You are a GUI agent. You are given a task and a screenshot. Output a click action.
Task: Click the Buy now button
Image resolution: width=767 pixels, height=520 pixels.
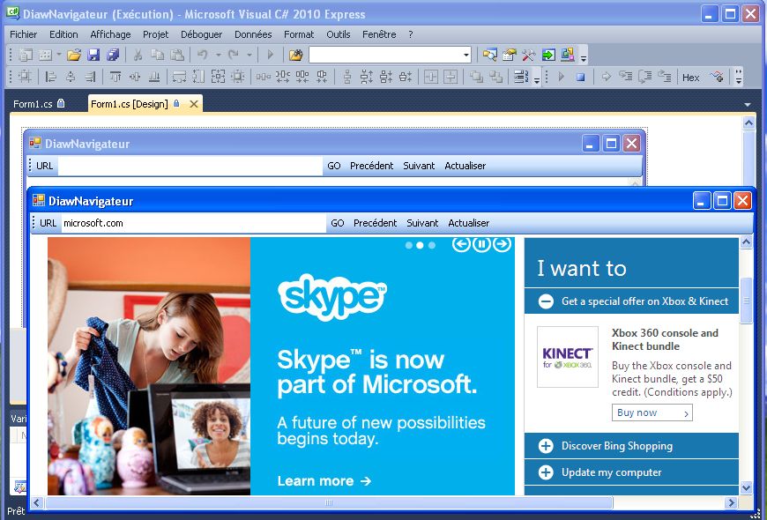(x=652, y=412)
